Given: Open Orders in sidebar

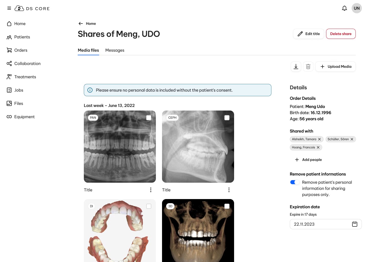Looking at the screenshot, I should [17, 50].
